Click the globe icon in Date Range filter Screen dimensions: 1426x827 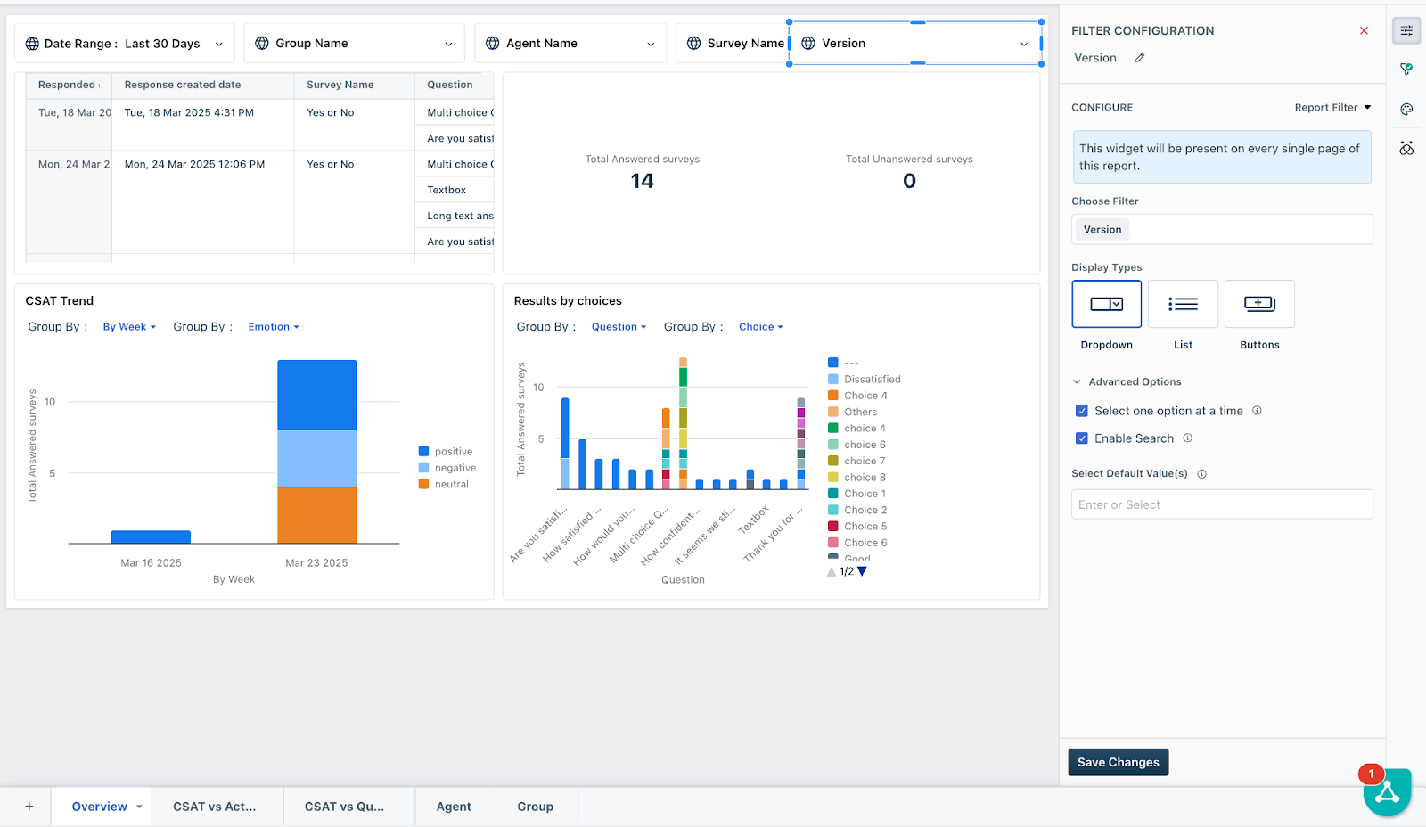(32, 44)
